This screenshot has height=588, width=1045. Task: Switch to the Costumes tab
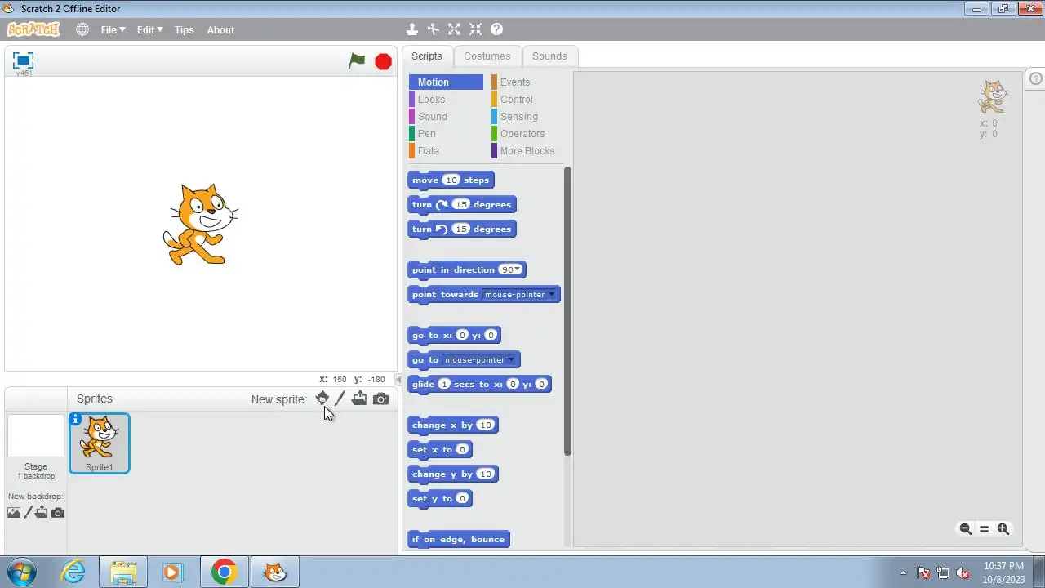(x=487, y=56)
